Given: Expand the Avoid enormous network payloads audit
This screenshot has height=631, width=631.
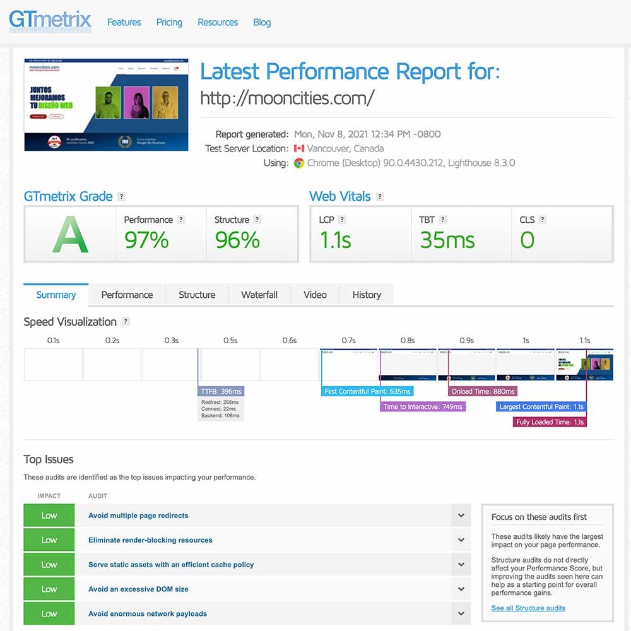Looking at the screenshot, I should coord(461,613).
